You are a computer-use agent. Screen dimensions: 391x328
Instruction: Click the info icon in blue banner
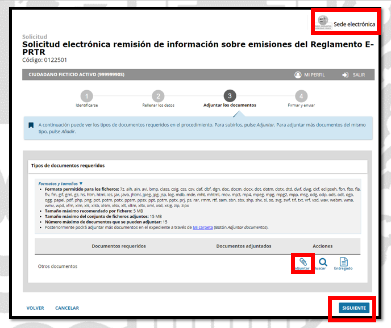pyautogui.click(x=32, y=124)
